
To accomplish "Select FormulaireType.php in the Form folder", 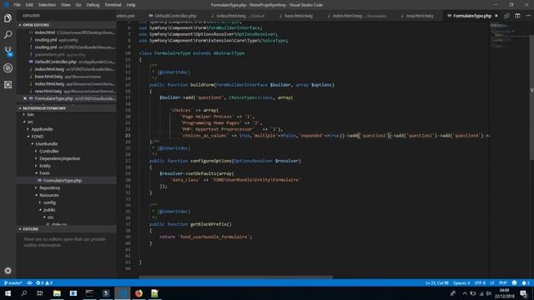I will [x=63, y=181].
